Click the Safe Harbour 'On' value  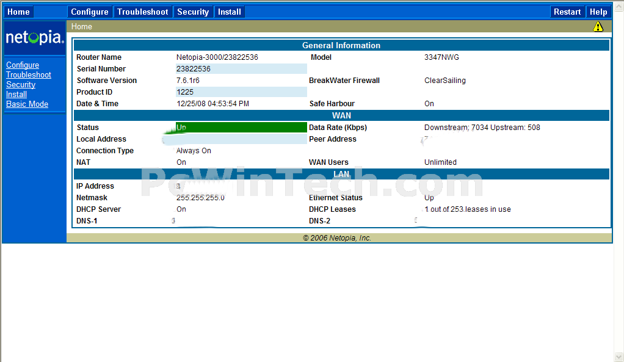[x=429, y=104]
